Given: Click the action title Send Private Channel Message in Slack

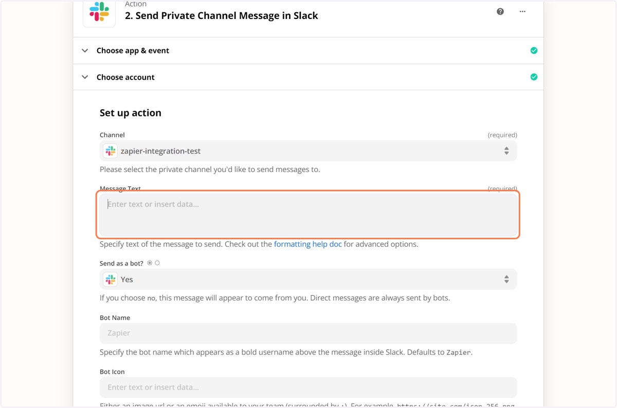Looking at the screenshot, I should pos(222,15).
